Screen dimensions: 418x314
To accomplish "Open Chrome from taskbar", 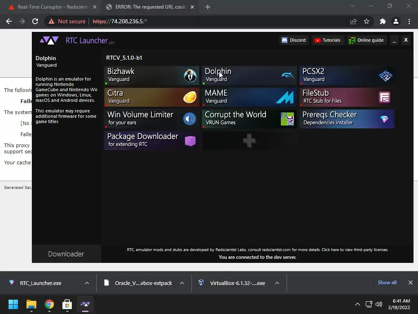I will 49,304.
